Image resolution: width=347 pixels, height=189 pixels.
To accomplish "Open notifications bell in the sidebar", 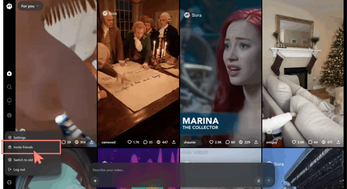I will click(x=9, y=101).
